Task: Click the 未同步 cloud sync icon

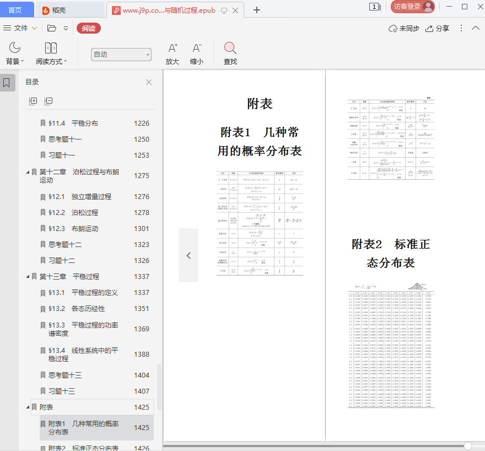Action: tap(393, 28)
